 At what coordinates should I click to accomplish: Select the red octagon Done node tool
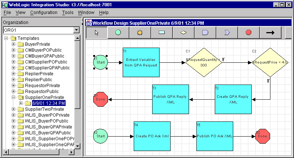pos(248,33)
